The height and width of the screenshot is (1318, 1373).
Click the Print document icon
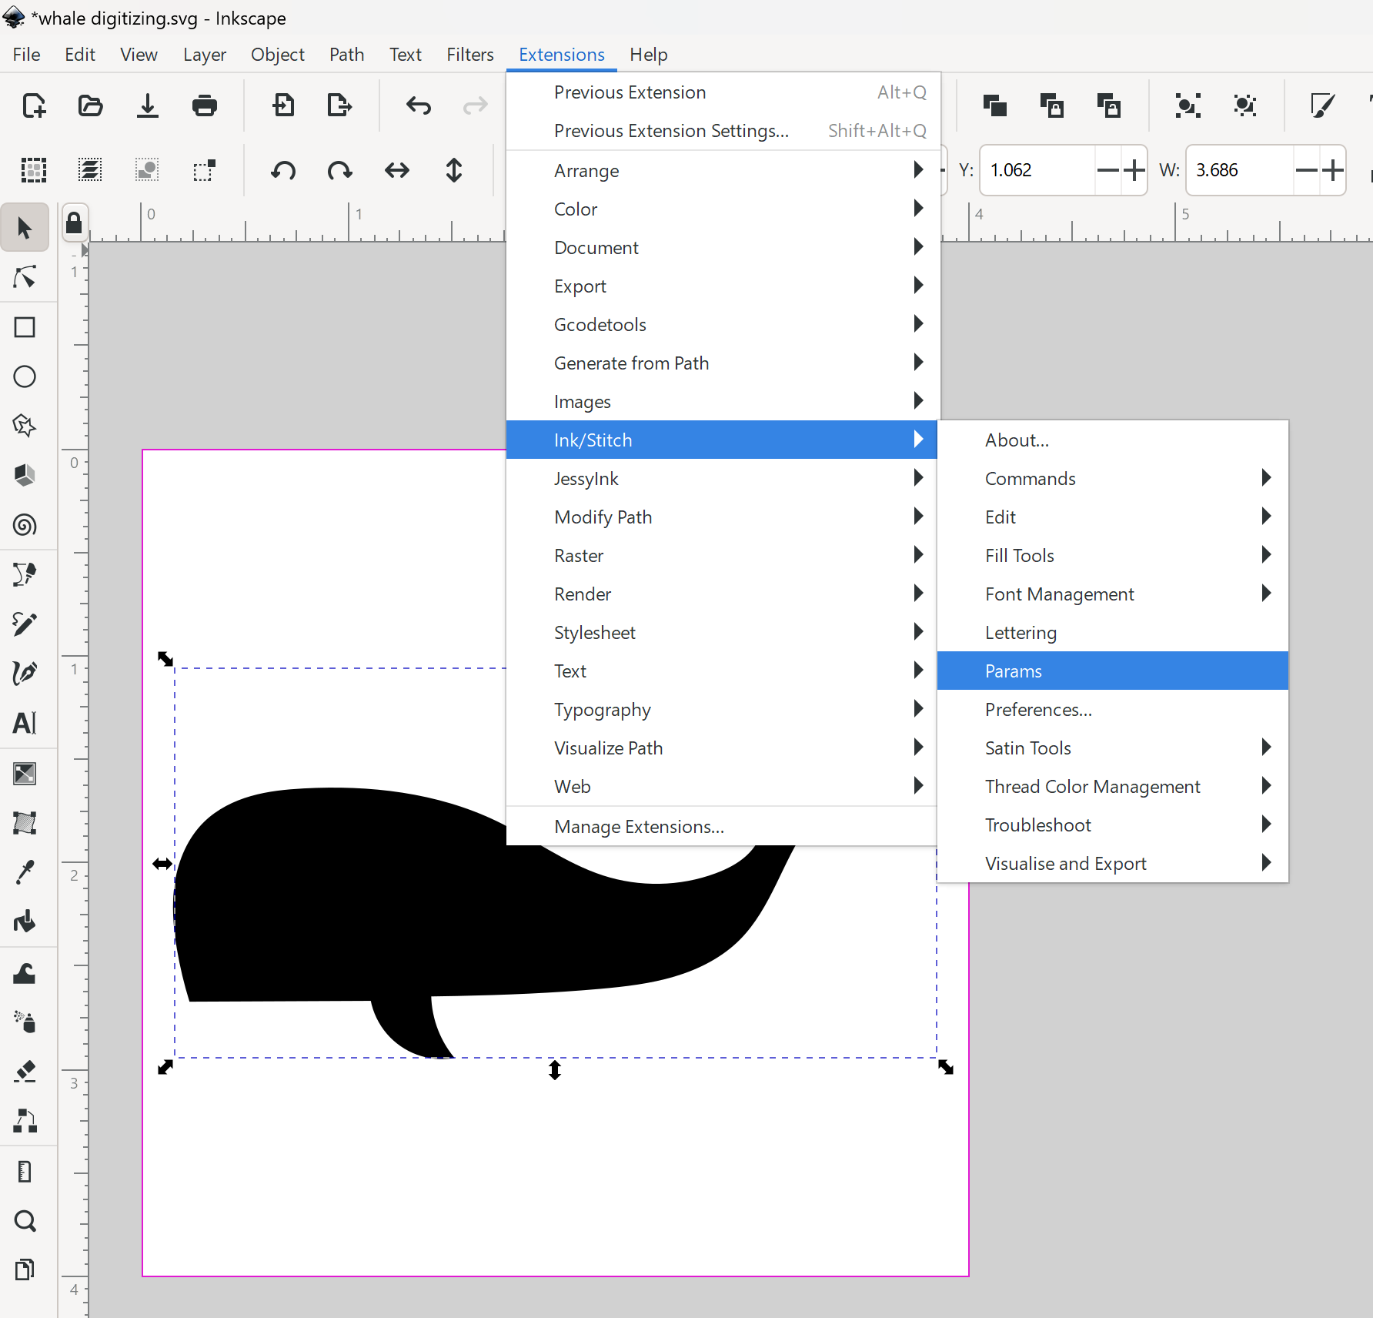[x=204, y=105]
